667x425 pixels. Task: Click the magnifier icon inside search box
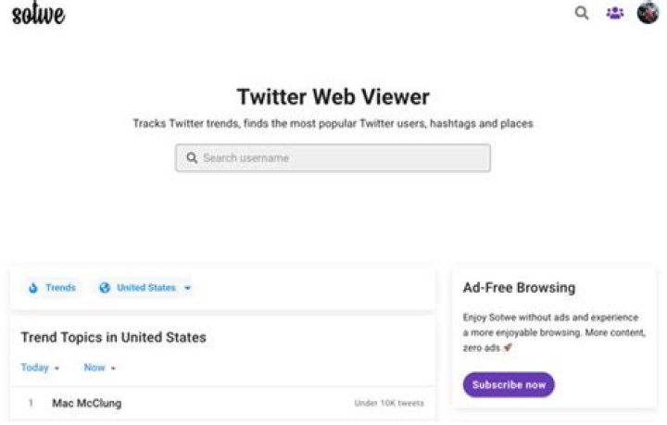192,158
